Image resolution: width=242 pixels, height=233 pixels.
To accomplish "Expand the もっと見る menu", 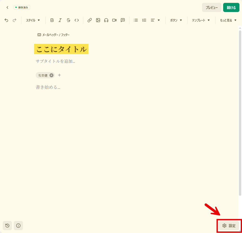I will coord(228,20).
